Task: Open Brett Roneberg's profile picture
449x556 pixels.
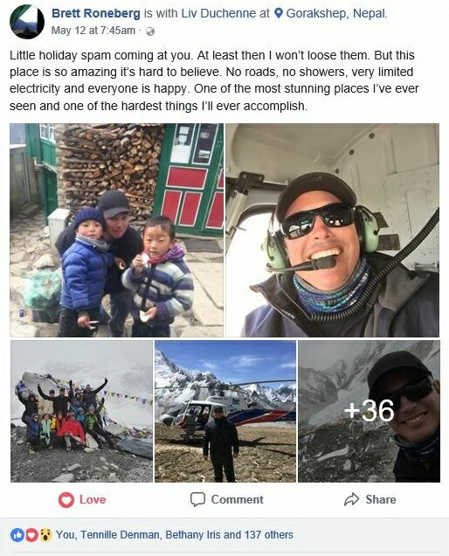Action: (27, 22)
